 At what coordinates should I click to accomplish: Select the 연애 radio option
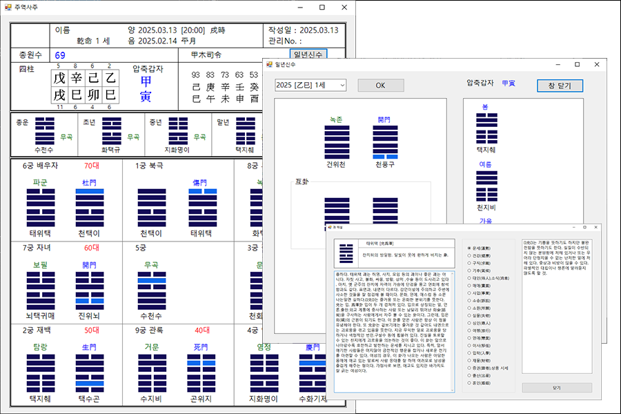470,338
